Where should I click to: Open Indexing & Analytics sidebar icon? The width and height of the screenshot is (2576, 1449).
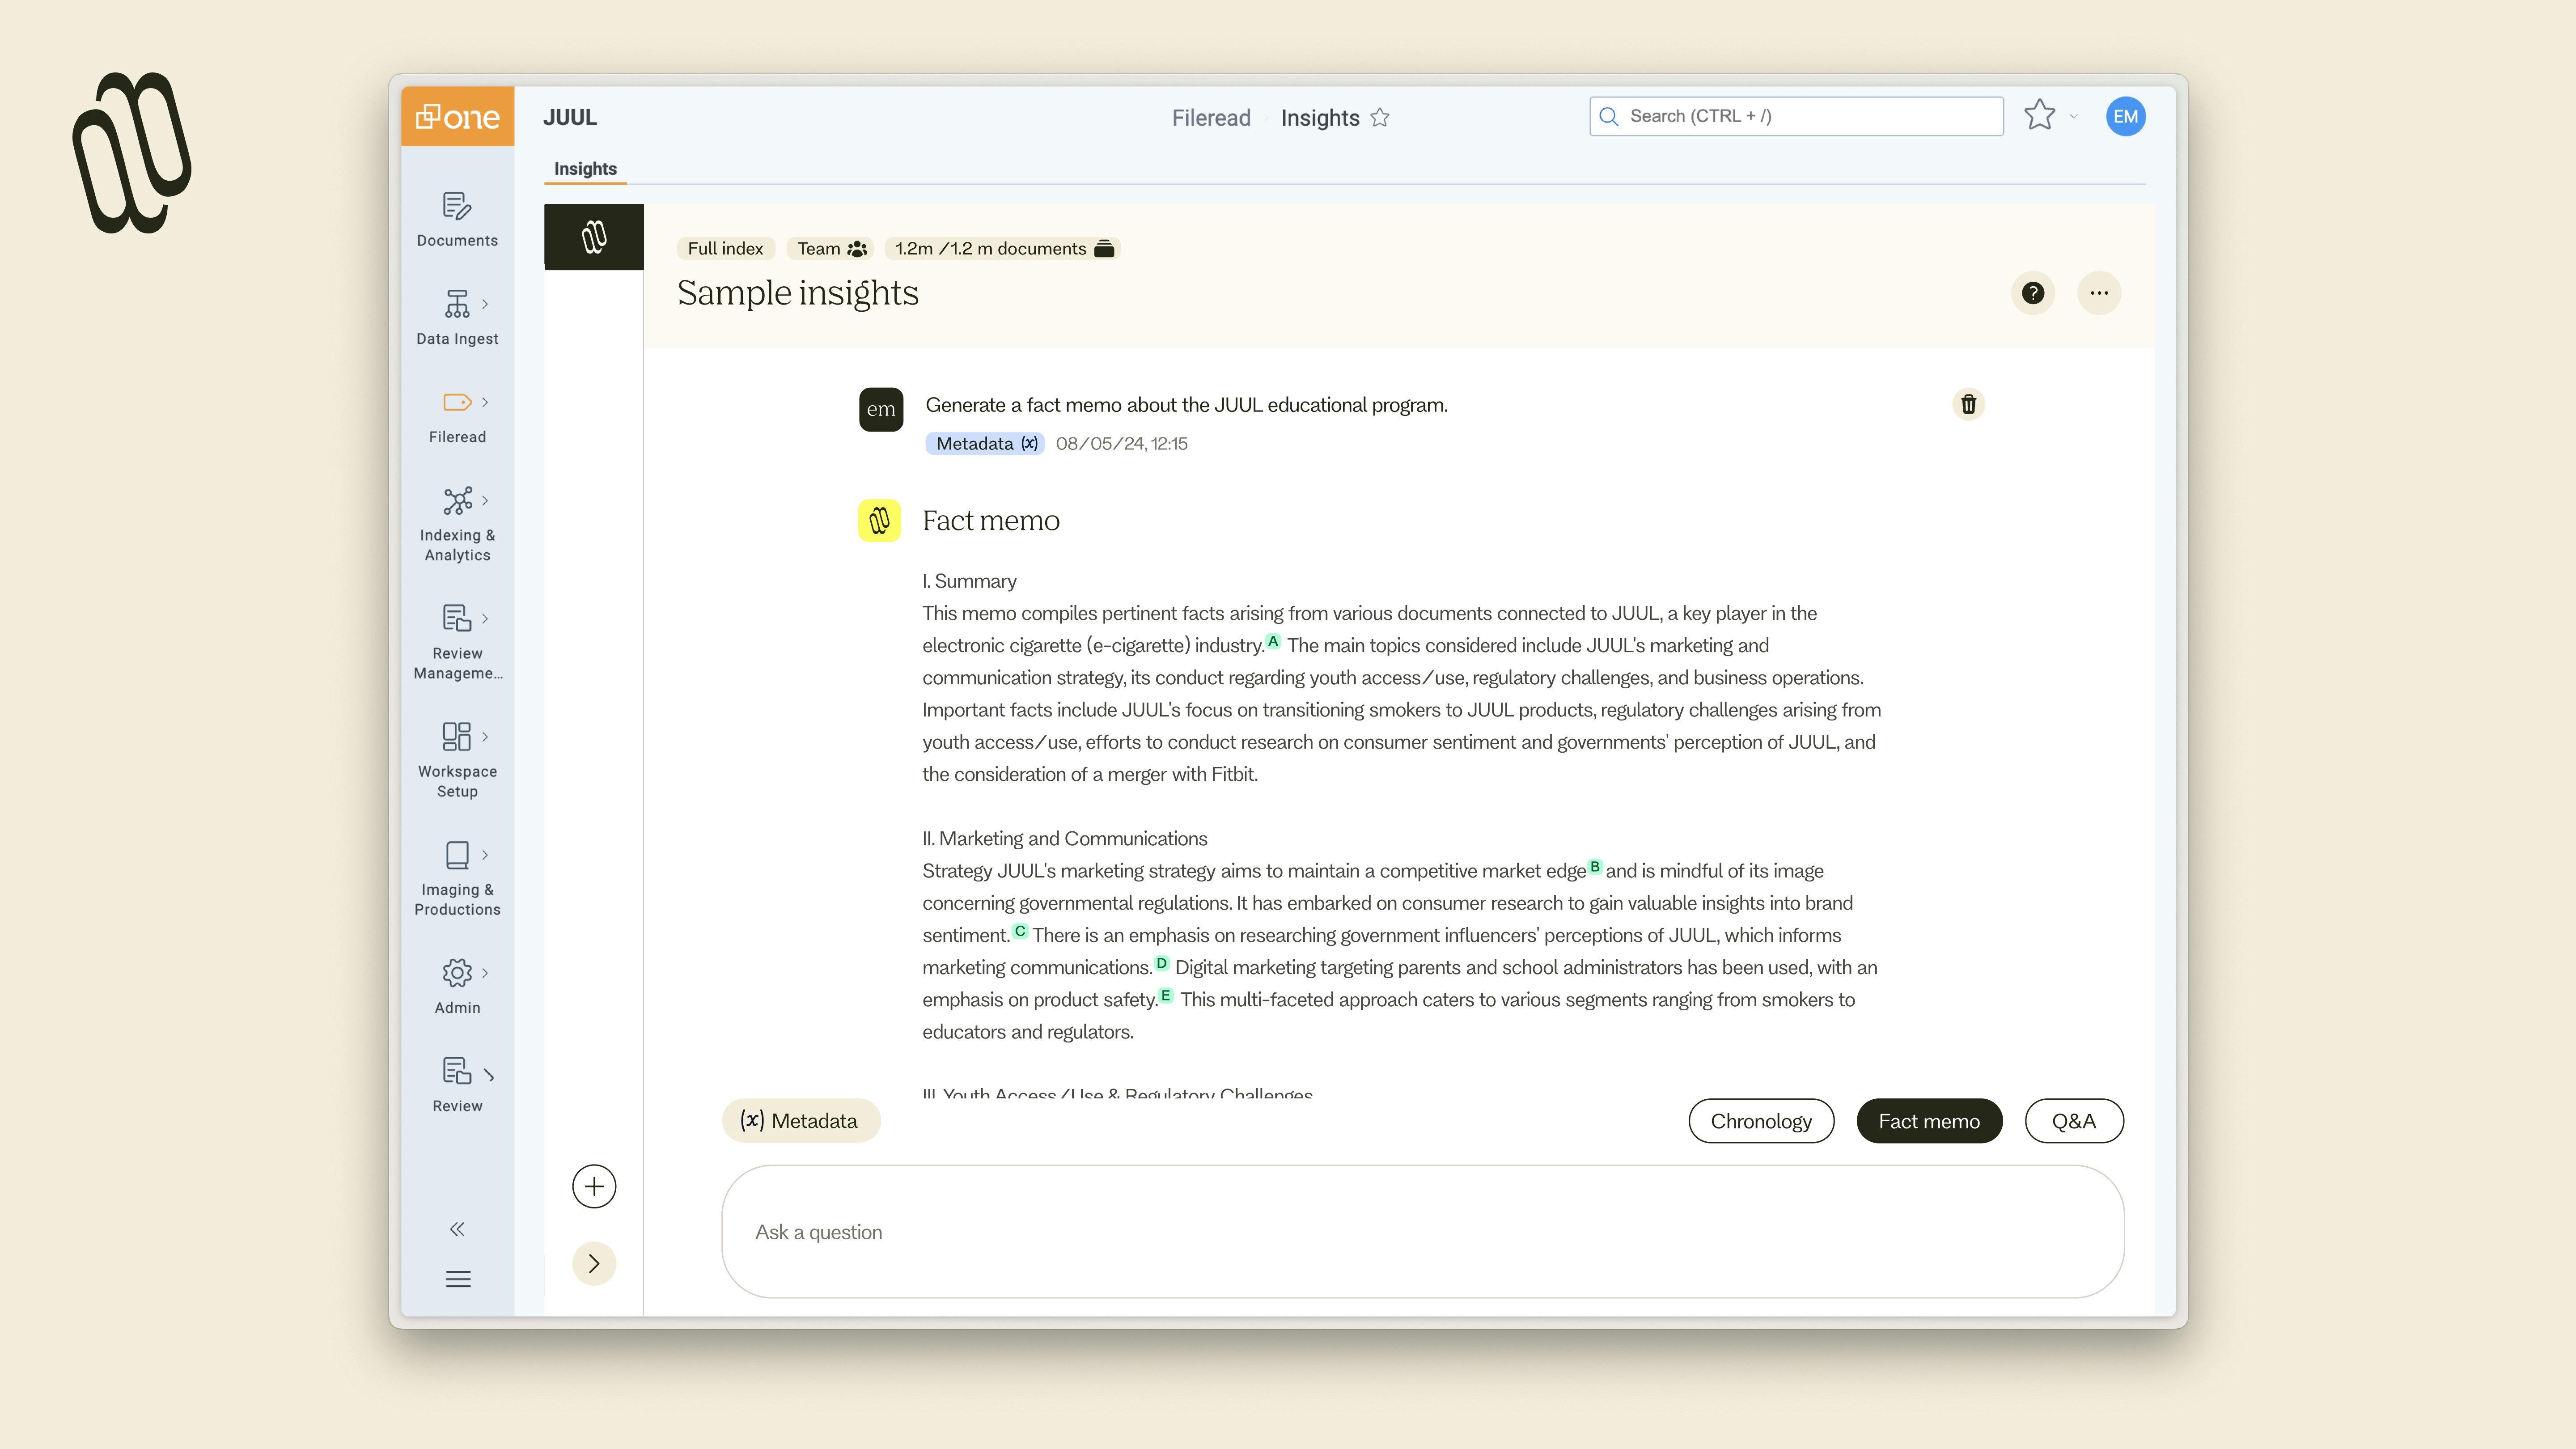[x=457, y=501]
